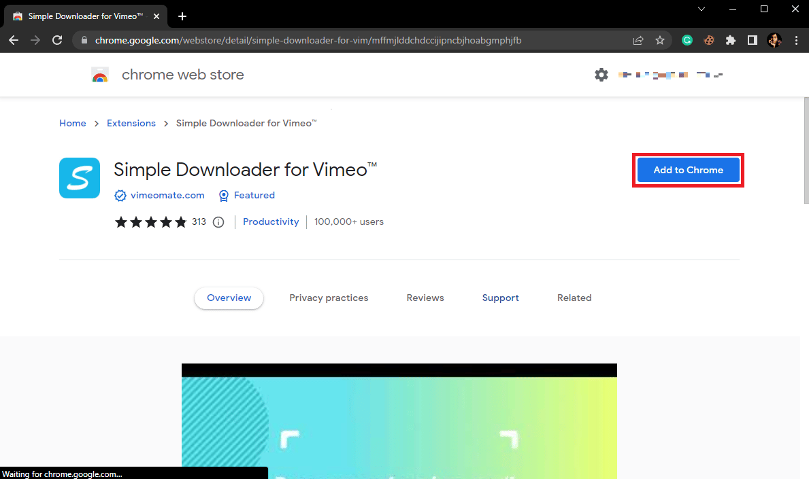The image size is (809, 479).
Task: Share this page via share icon
Action: [x=638, y=40]
